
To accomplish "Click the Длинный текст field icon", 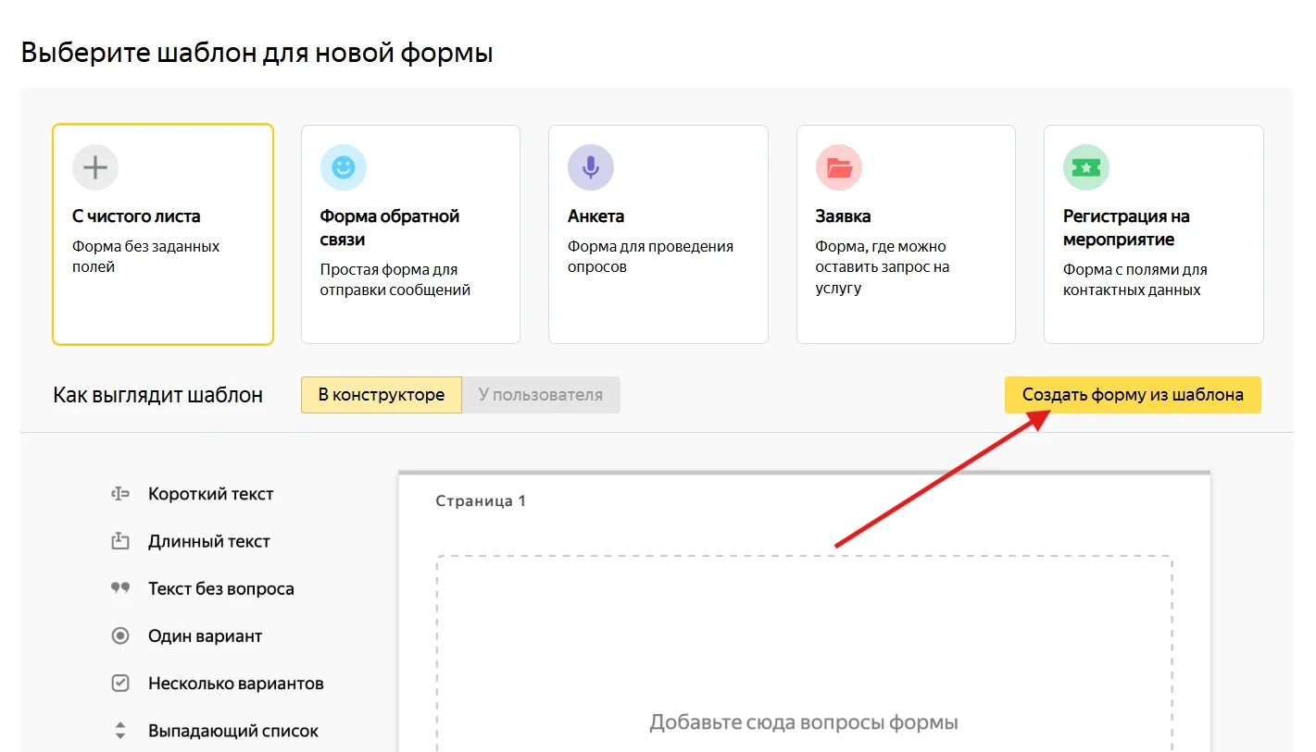I will [x=119, y=541].
